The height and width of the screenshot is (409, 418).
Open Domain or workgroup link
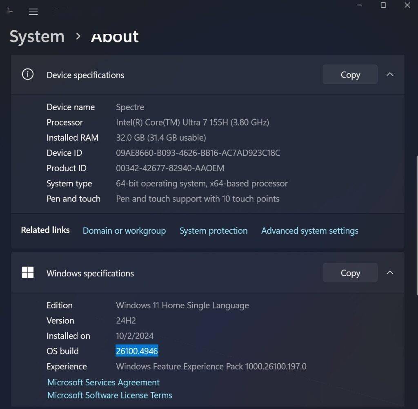point(124,231)
